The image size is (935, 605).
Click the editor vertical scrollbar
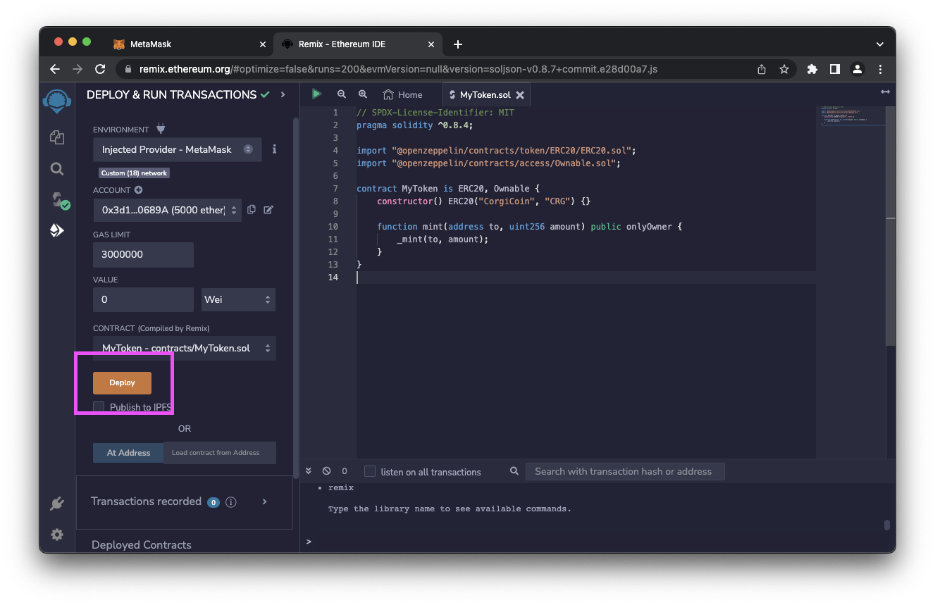(891, 225)
